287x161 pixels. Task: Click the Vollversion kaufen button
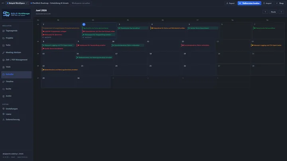pyautogui.click(x=249, y=3)
